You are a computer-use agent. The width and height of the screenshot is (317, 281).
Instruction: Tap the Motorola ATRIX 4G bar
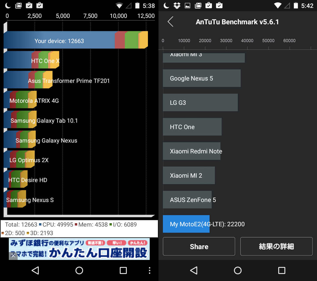coord(20,100)
